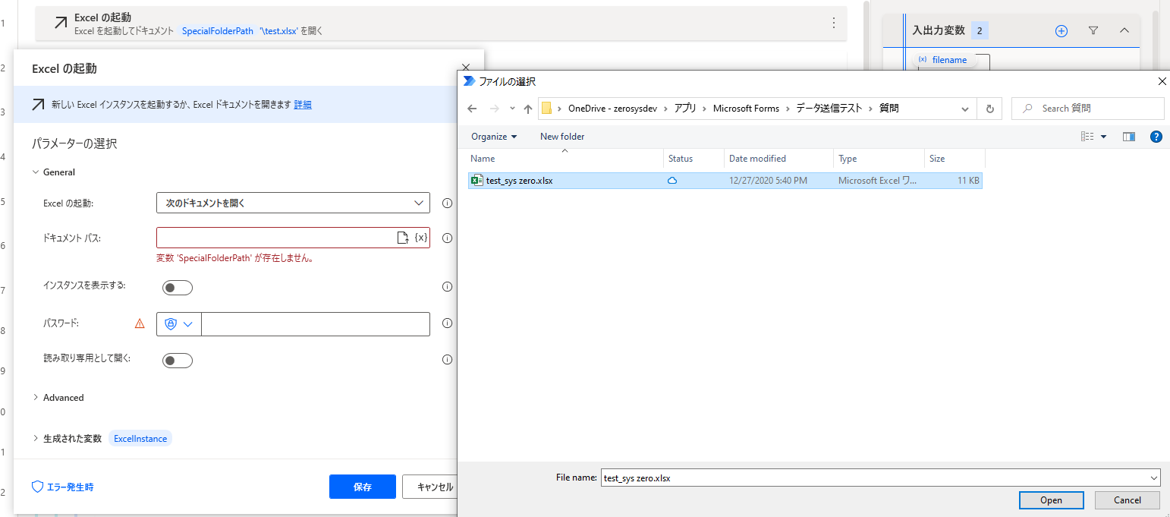Open the recent locations dropdown arrow in file dialog
The image size is (1170, 517).
point(512,109)
